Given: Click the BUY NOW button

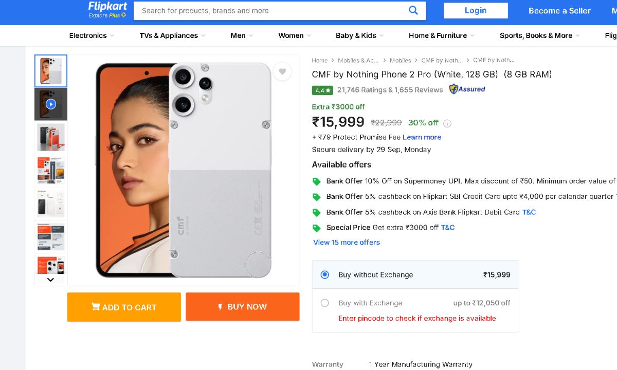Looking at the screenshot, I should click(243, 307).
